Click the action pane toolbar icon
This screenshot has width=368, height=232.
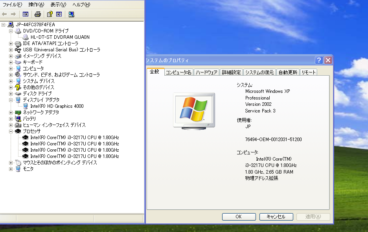point(59,14)
